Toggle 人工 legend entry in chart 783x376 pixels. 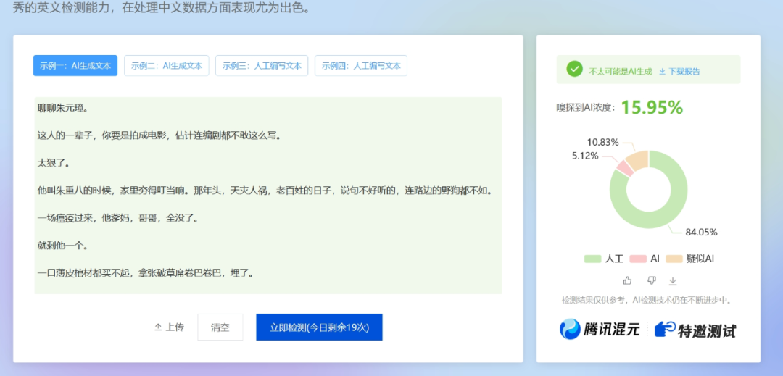point(604,259)
